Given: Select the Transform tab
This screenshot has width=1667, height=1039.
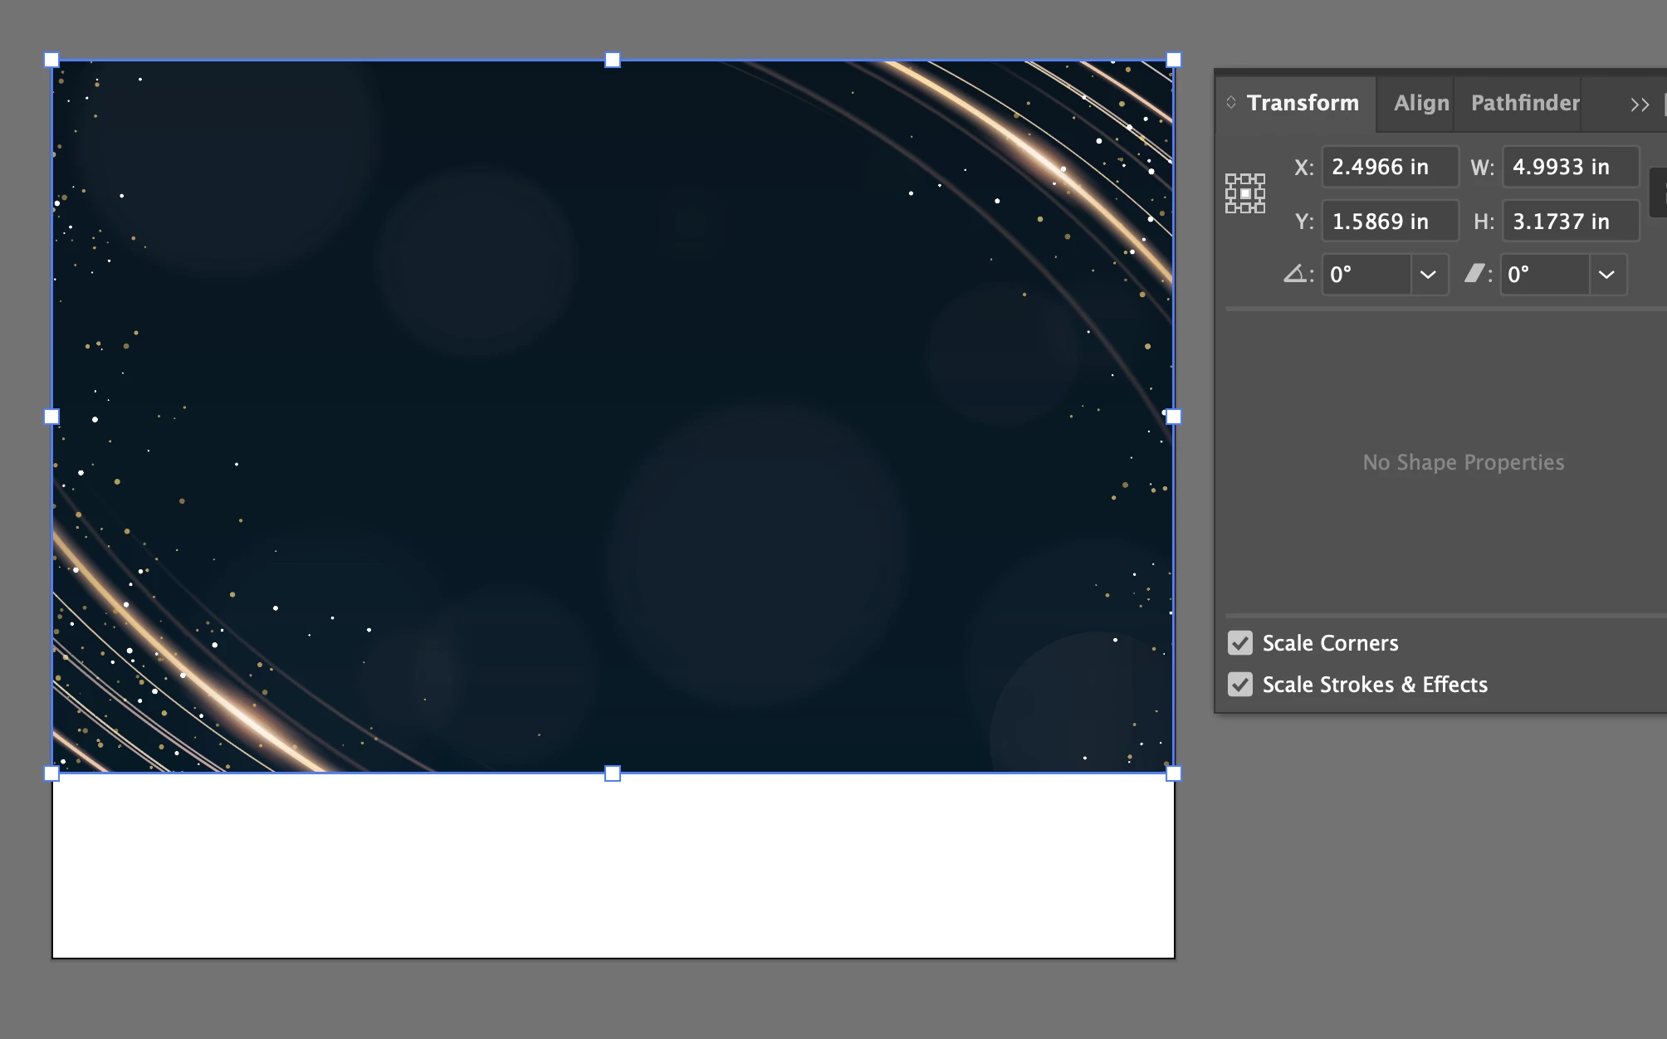Looking at the screenshot, I should click(1302, 103).
